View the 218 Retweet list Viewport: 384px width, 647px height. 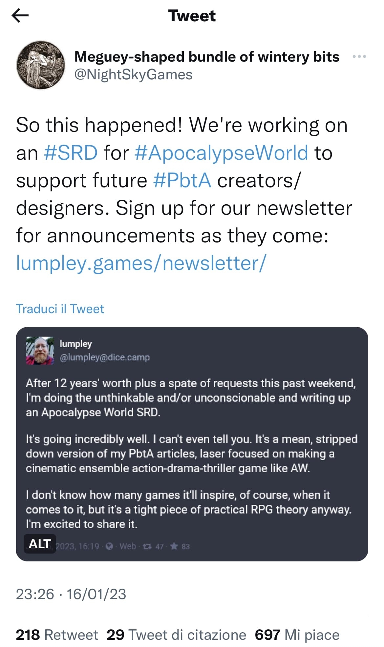(57, 635)
